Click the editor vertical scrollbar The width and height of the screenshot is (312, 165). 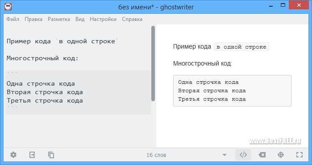(x=153, y=64)
